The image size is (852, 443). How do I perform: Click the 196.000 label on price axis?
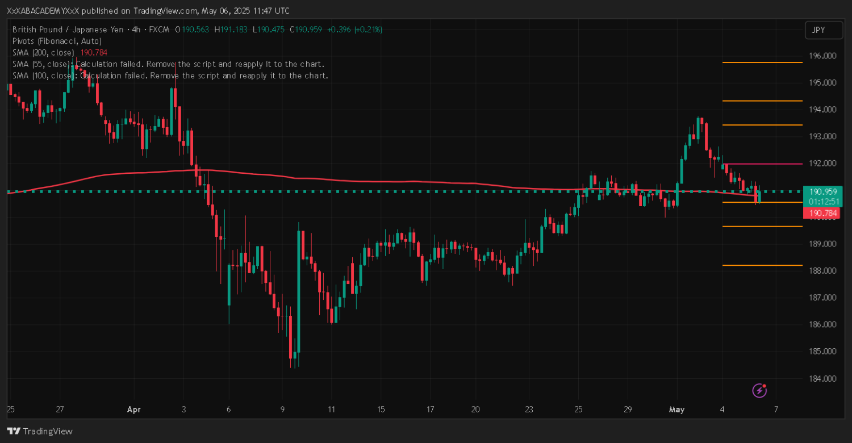pyautogui.click(x=822, y=56)
